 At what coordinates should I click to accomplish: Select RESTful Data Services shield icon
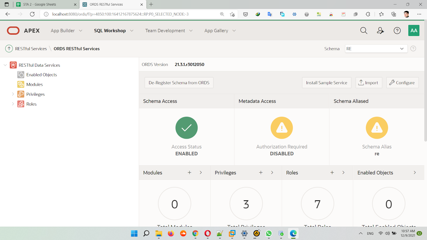[13, 65]
